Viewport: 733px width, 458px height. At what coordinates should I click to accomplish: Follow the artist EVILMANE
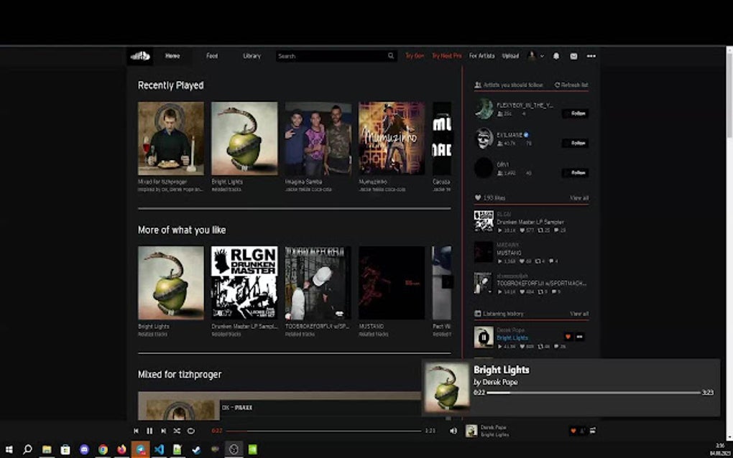click(x=574, y=143)
